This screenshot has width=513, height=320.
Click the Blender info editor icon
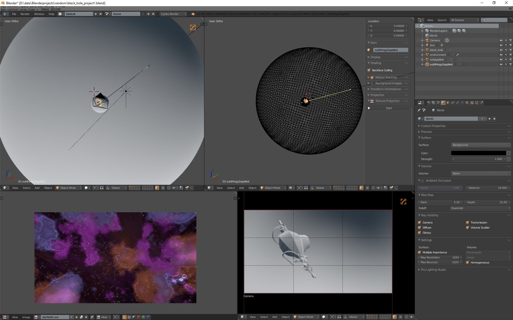pyautogui.click(x=5, y=14)
